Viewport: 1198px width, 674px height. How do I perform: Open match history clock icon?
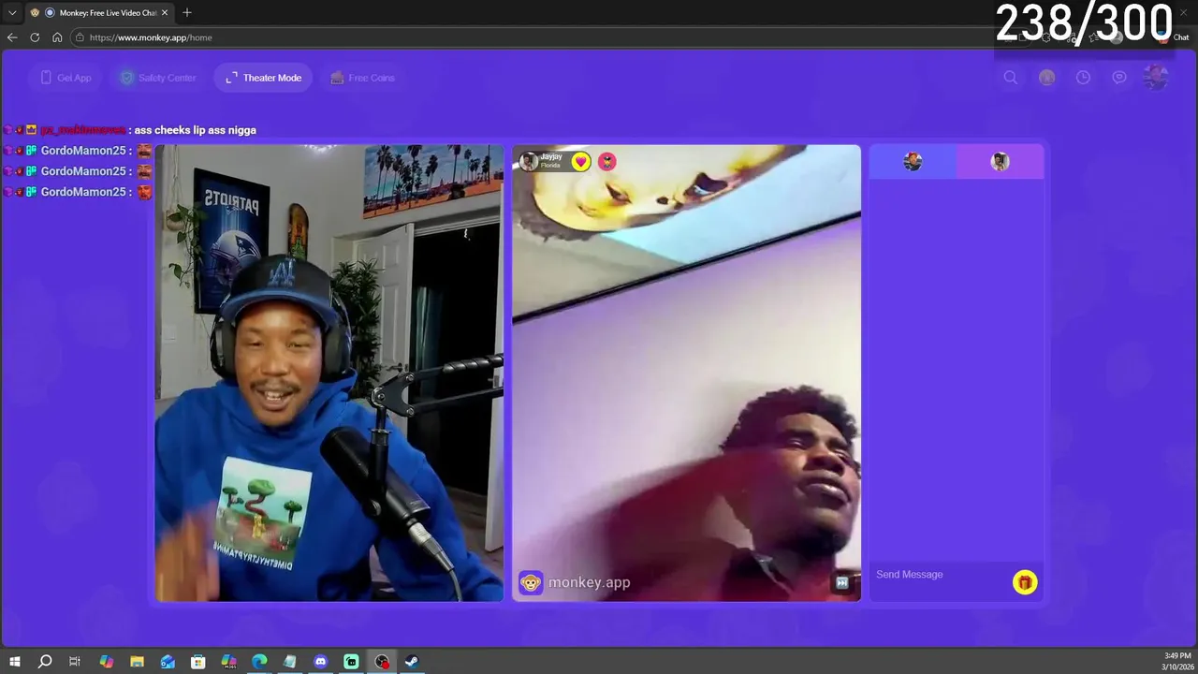(1083, 78)
